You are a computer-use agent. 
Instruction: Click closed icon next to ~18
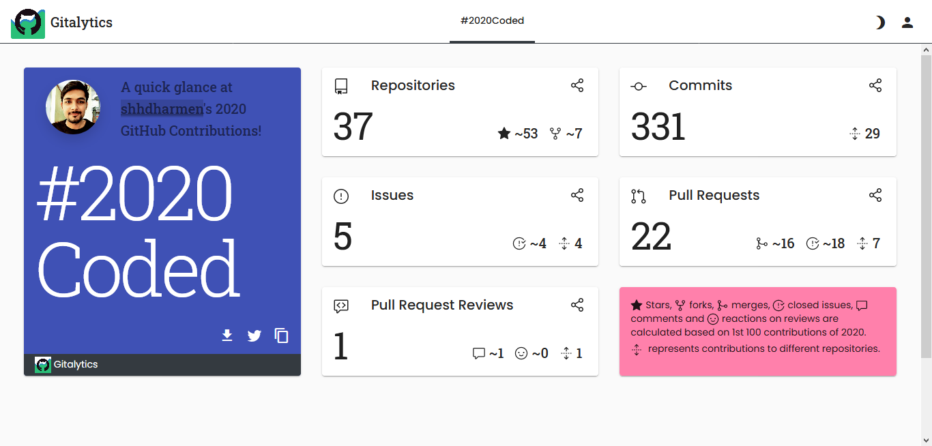point(813,243)
